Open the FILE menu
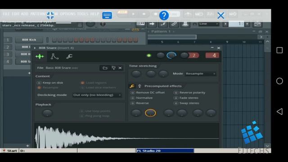 (6, 14)
